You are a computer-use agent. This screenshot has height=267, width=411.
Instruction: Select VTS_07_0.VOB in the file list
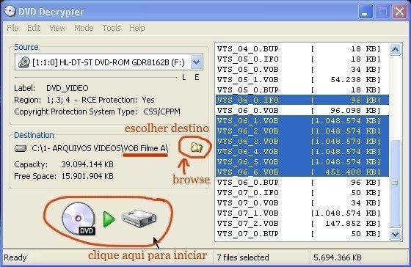tap(302, 202)
